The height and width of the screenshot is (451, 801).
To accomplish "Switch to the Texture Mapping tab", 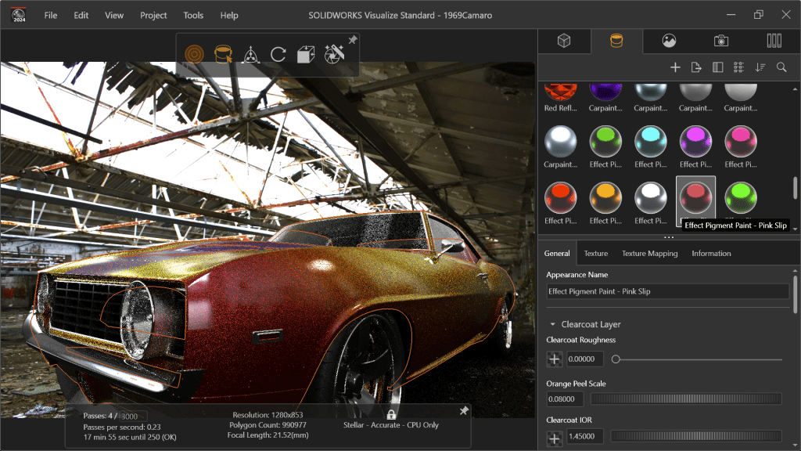I will (x=650, y=254).
